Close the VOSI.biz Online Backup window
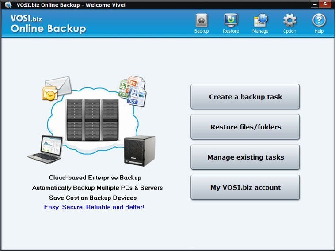335x251 pixels. (x=325, y=4)
